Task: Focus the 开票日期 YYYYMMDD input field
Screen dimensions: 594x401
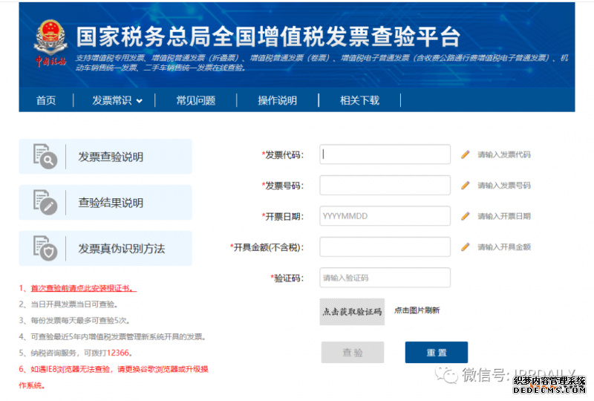Action: click(385, 216)
